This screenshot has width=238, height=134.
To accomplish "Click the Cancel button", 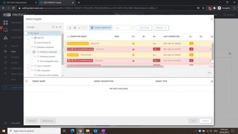I will pyautogui.click(x=206, y=121).
